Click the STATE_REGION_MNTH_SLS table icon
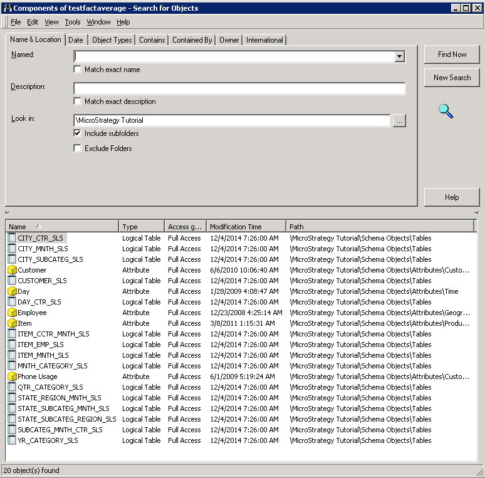The width and height of the screenshot is (485, 478). pyautogui.click(x=12, y=398)
